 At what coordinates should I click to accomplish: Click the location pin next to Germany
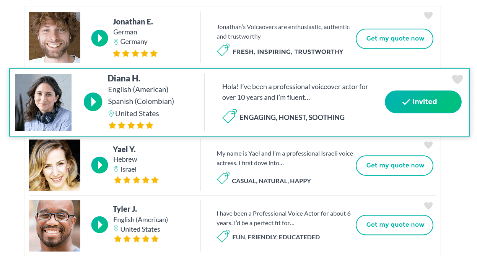[x=116, y=42]
